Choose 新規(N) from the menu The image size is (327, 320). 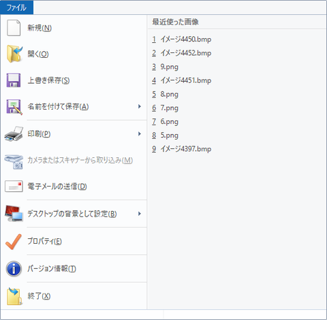[74, 28]
